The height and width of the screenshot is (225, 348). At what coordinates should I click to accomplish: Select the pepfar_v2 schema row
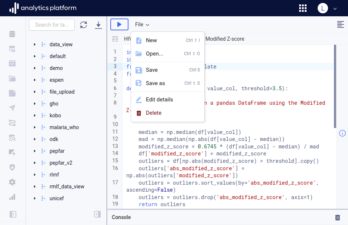[67, 163]
